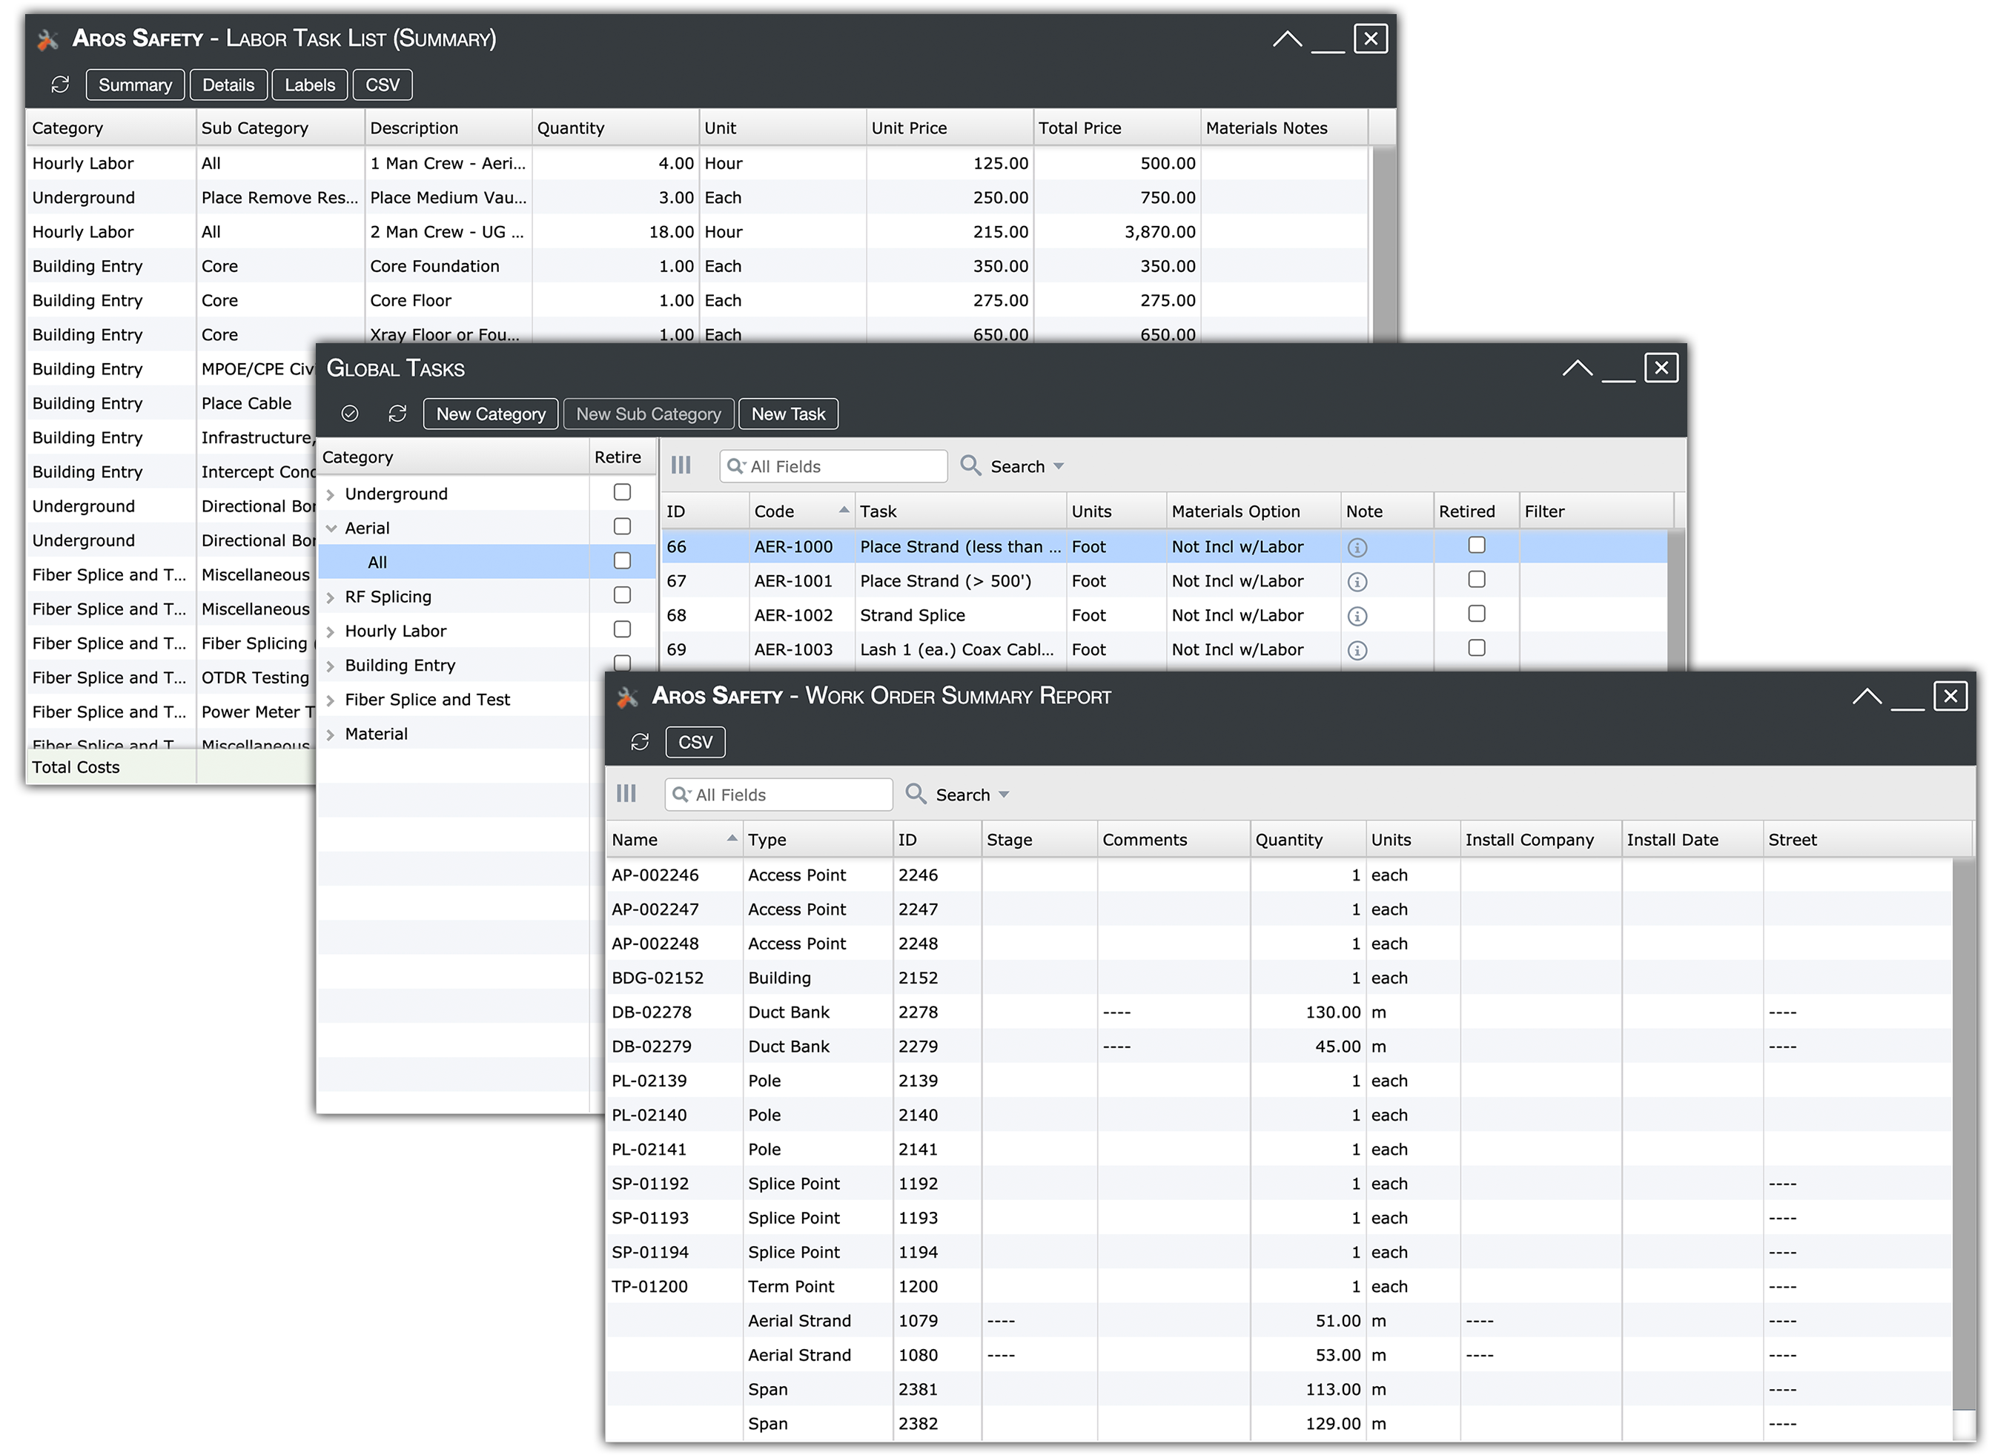
Task: Export Work Order Summary Report as CSV
Action: coord(695,743)
